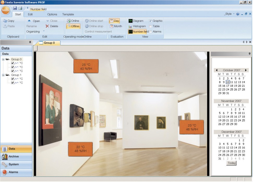Image resolution: width=253 pixels, height=182 pixels.
Task: Enable the Alarms view checkbox
Action: [x=150, y=32]
